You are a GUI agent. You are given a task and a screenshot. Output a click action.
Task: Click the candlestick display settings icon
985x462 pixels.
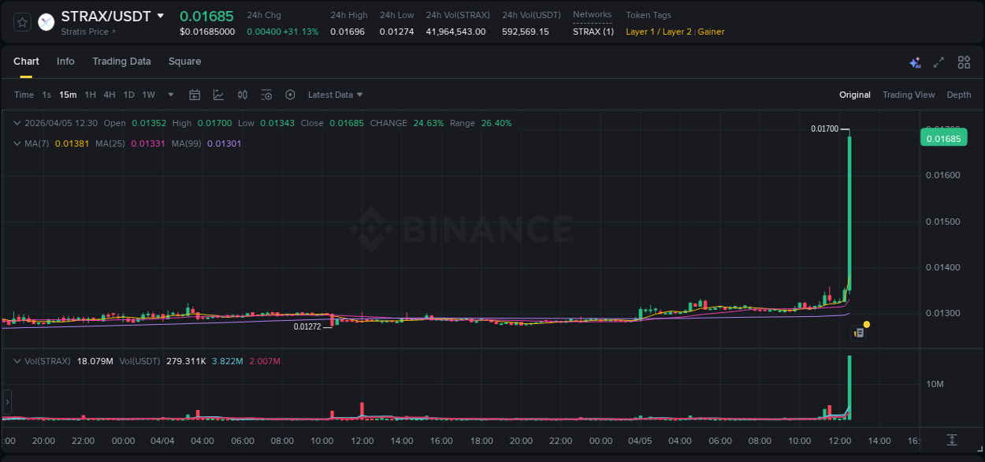point(242,94)
